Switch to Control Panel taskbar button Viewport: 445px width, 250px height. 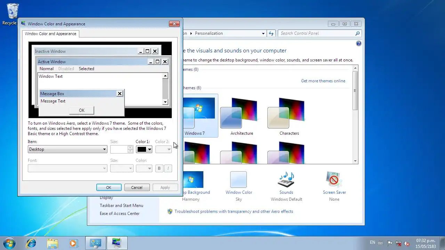(x=95, y=243)
